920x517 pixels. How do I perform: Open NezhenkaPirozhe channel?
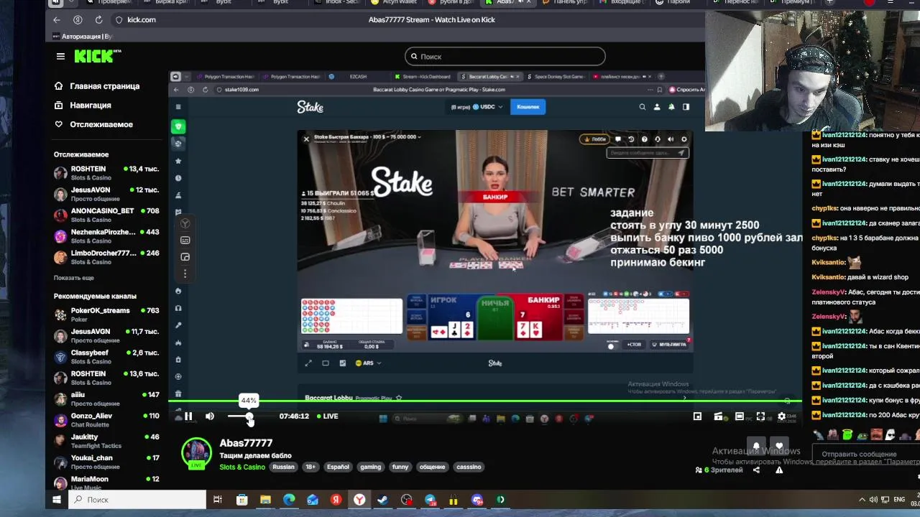[106, 236]
